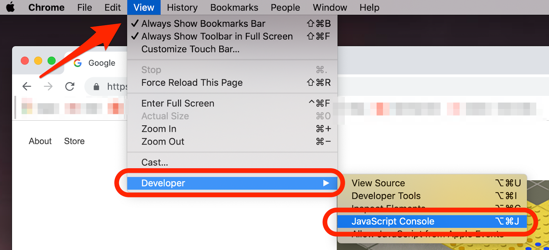Open the Edit menu

click(113, 7)
